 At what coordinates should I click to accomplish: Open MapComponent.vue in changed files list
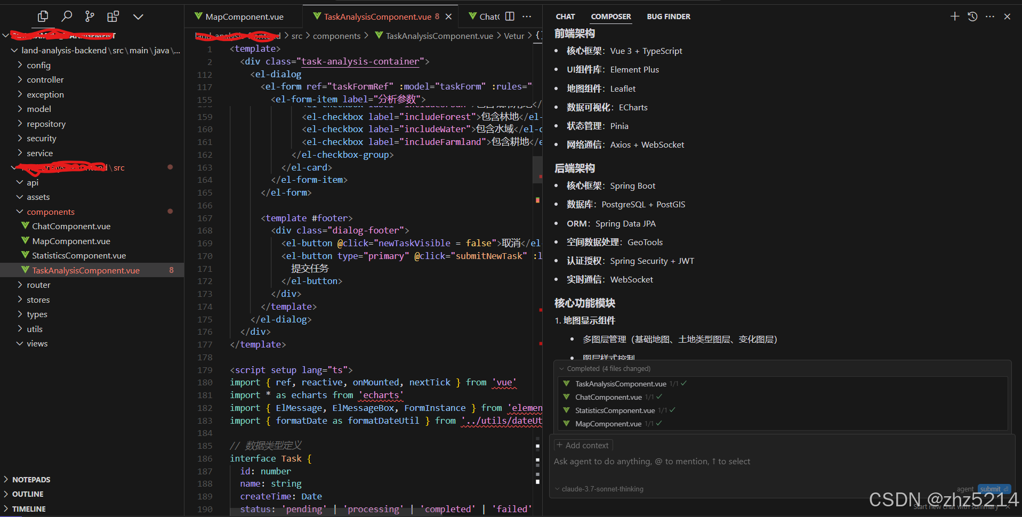608,424
